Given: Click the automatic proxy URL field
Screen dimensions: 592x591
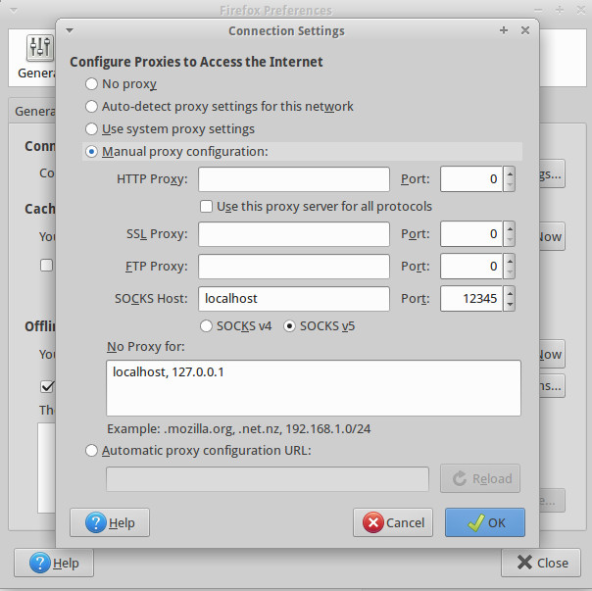Looking at the screenshot, I should [268, 479].
